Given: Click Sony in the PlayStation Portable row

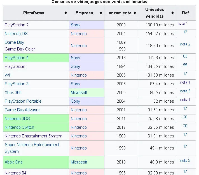Looking at the screenshot, I should point(75,101).
